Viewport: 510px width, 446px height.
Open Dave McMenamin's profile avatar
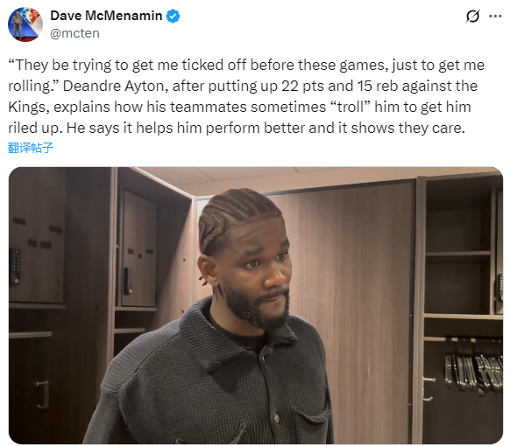point(25,24)
